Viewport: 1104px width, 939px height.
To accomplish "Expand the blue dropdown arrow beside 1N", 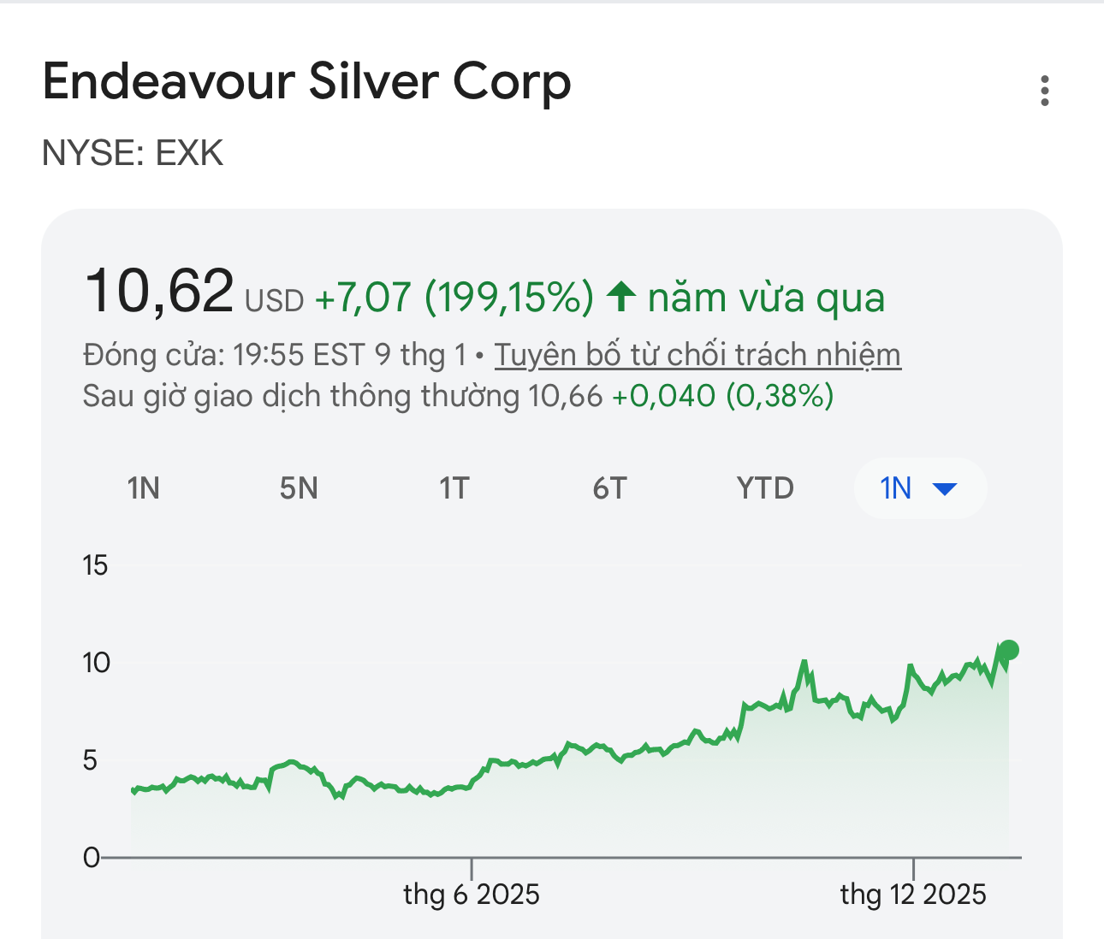I will [944, 489].
